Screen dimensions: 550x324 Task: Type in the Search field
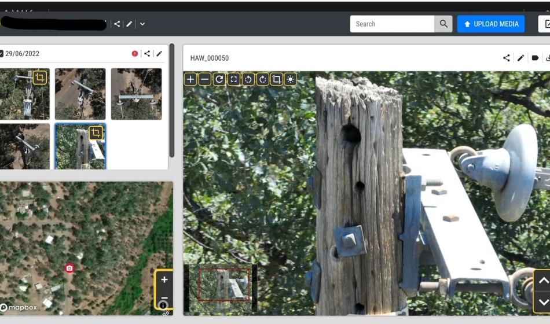click(393, 24)
